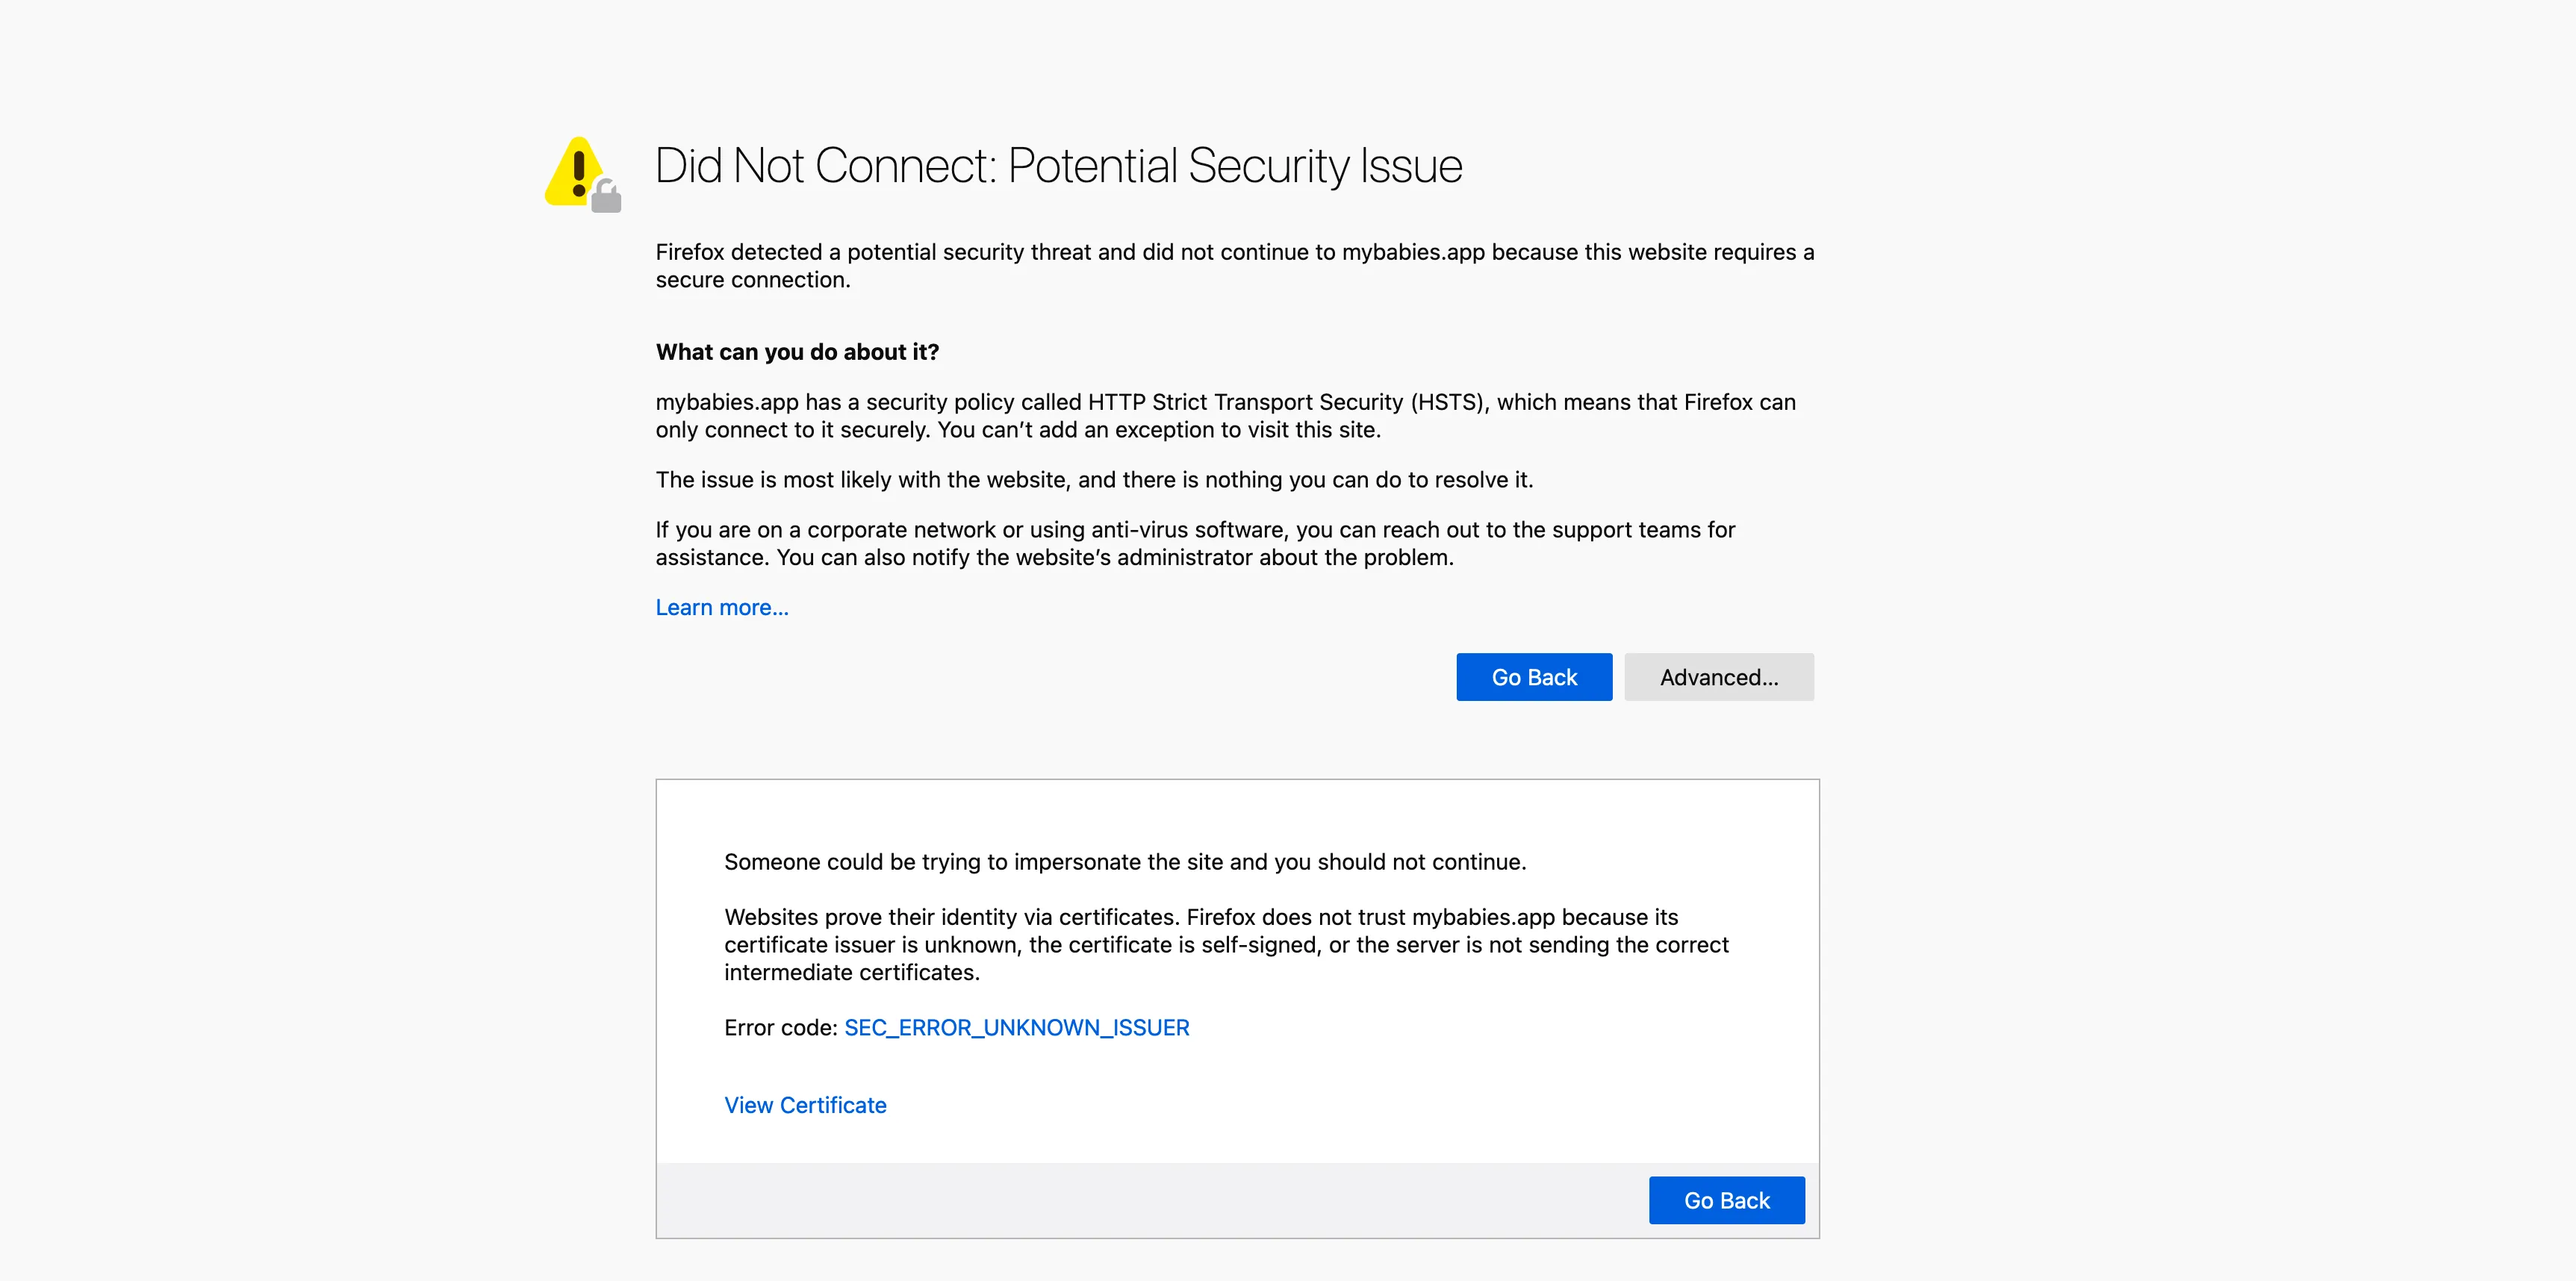The width and height of the screenshot is (2576, 1281).
Task: Click the 'Firefox detected a potential security threat' text
Action: pyautogui.click(x=900, y=252)
